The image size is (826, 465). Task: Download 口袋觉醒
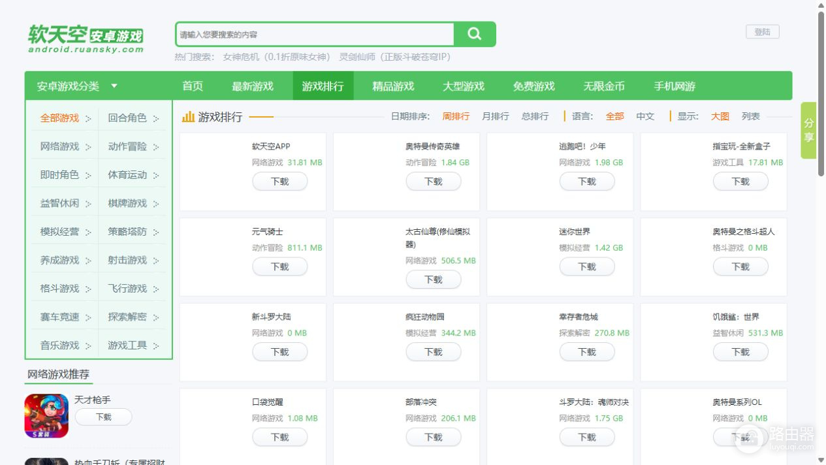click(x=280, y=437)
